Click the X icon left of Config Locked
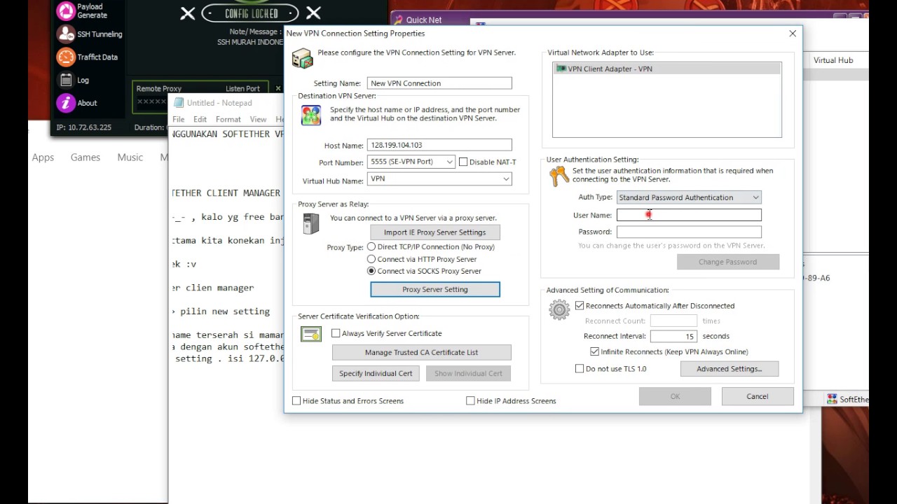Screen dimensions: 897x504 tap(187, 13)
